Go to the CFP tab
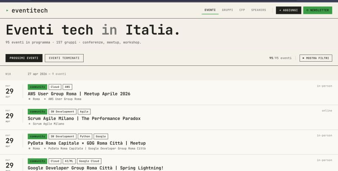The image size is (338, 171). 242,10
